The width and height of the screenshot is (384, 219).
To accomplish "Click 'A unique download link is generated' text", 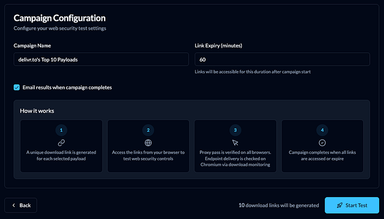I will coord(61,155).
